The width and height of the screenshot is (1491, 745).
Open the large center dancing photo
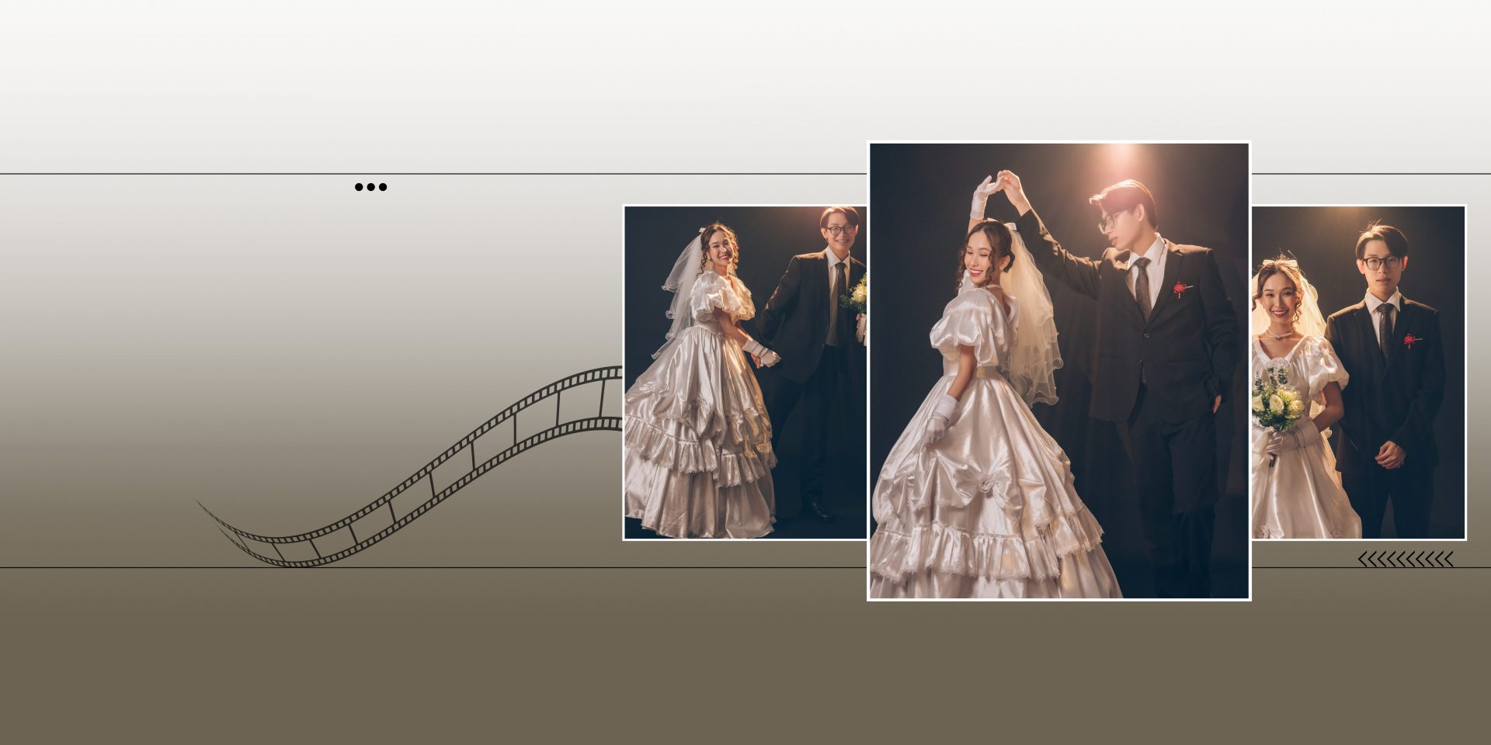(1058, 371)
